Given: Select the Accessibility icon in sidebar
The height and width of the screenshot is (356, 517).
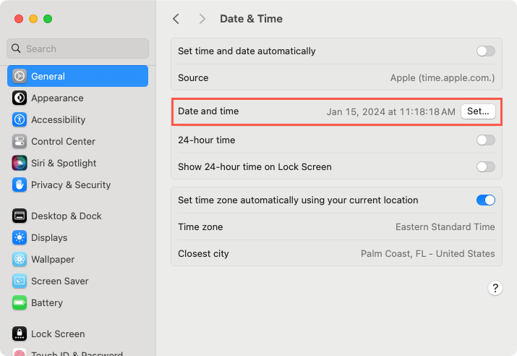Looking at the screenshot, I should pyautogui.click(x=20, y=119).
